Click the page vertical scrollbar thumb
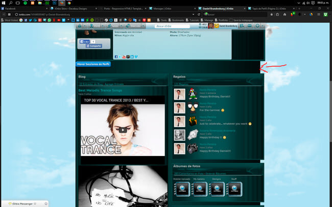332x207 pixels. (x=330, y=111)
